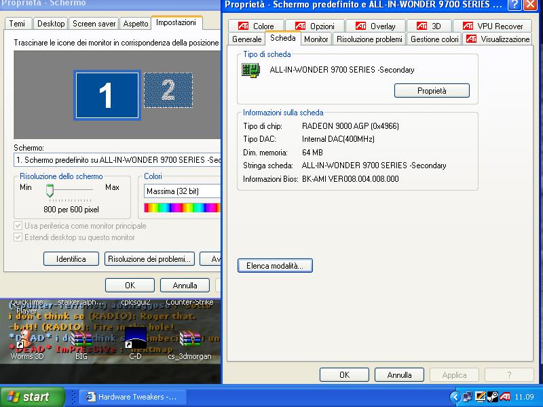Screen dimensions: 543x407
Task: Click the ATI icon in system tray
Action: tap(505, 397)
